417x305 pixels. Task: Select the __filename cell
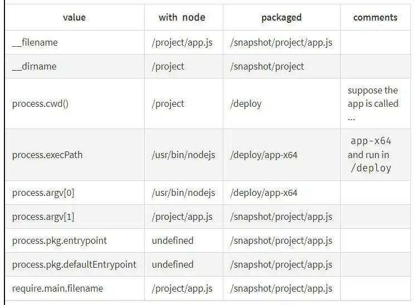[35, 42]
